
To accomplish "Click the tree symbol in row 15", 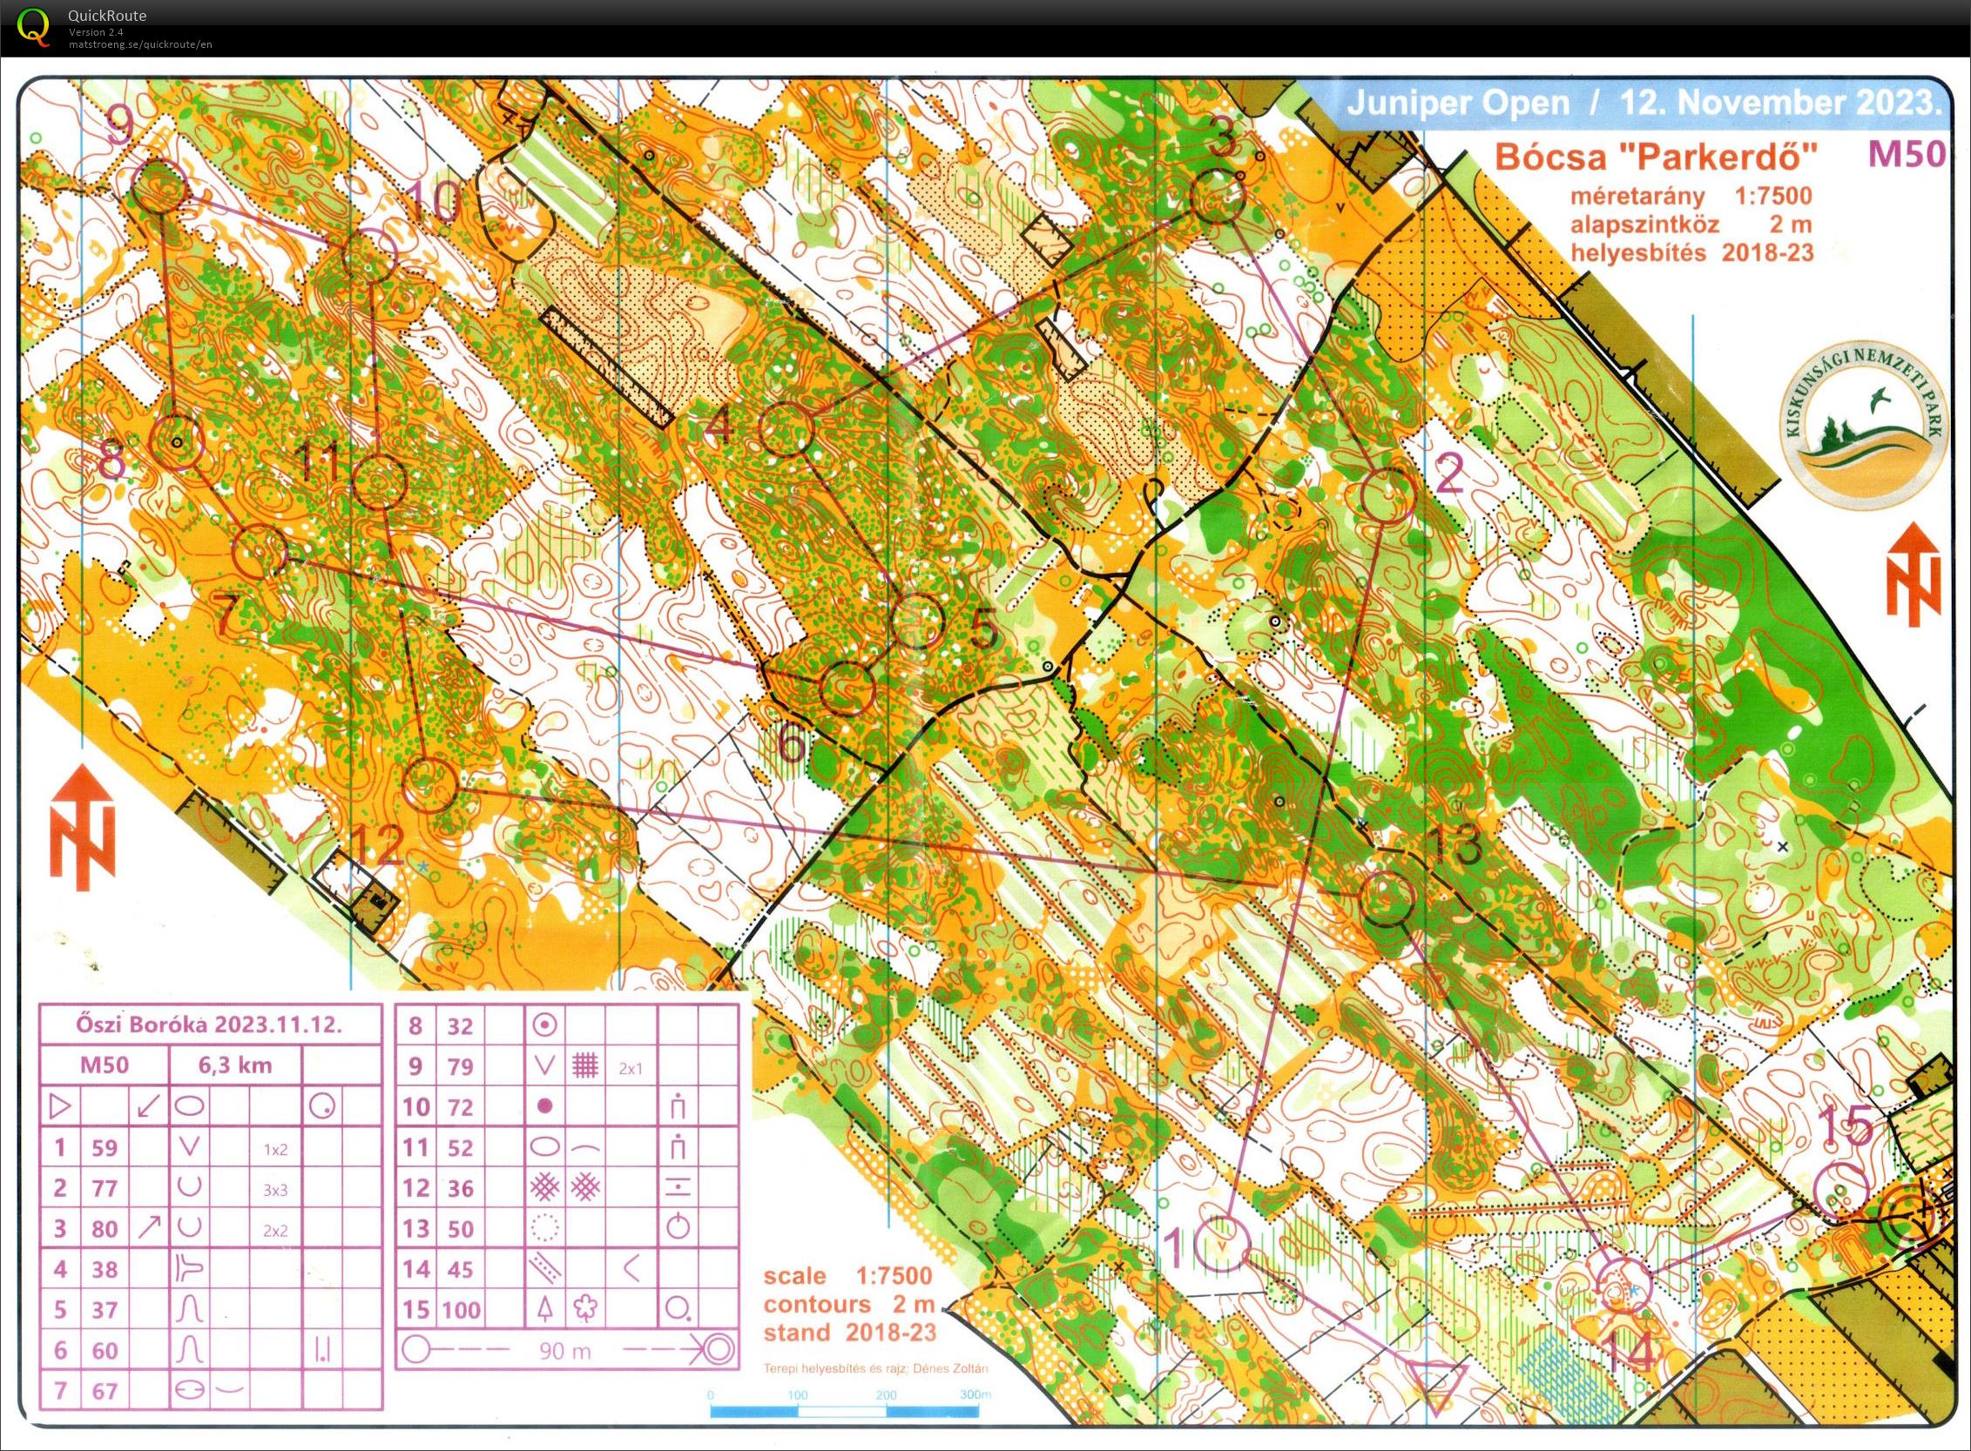I will coord(545,1310).
